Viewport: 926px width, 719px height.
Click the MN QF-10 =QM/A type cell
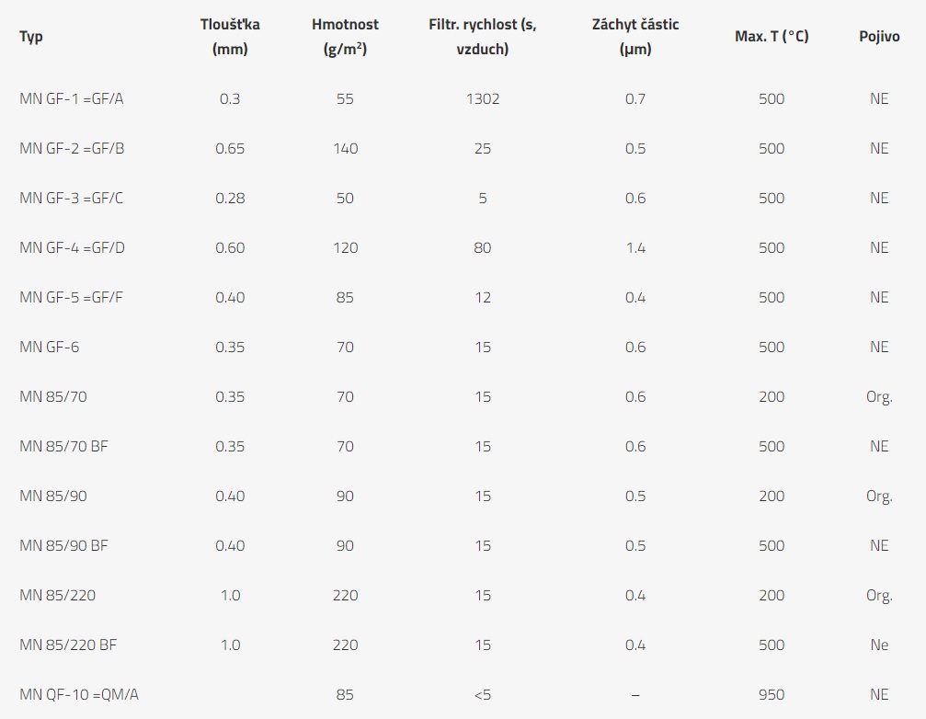(79, 694)
